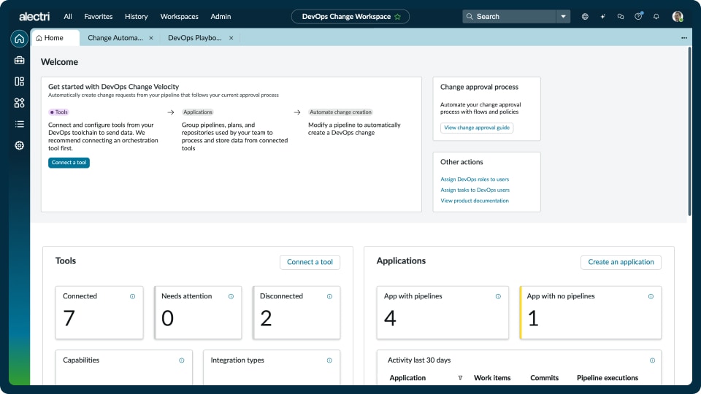The width and height of the screenshot is (701, 394).
Task: Switch to the Home tab
Action: coord(55,38)
